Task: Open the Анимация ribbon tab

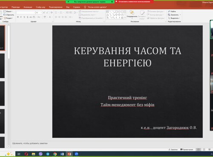Action: pos(28,7)
